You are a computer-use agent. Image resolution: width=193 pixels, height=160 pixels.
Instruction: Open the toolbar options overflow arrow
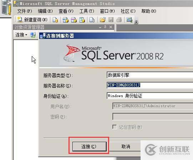137,22
